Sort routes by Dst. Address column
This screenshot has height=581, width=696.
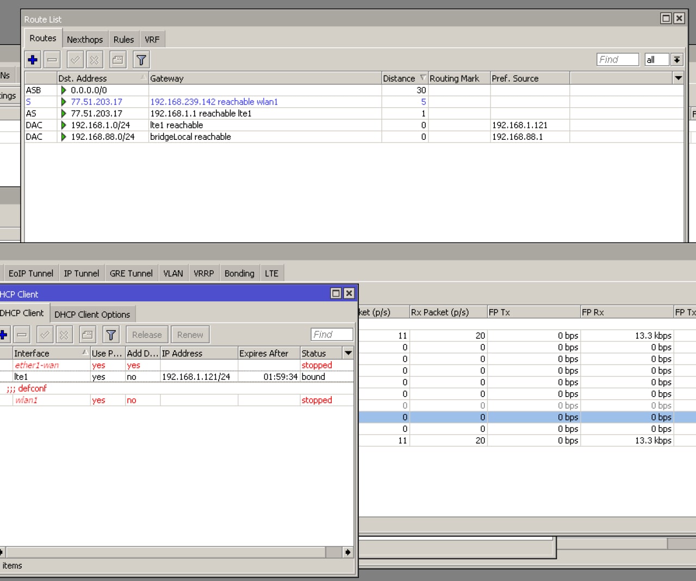(x=102, y=78)
